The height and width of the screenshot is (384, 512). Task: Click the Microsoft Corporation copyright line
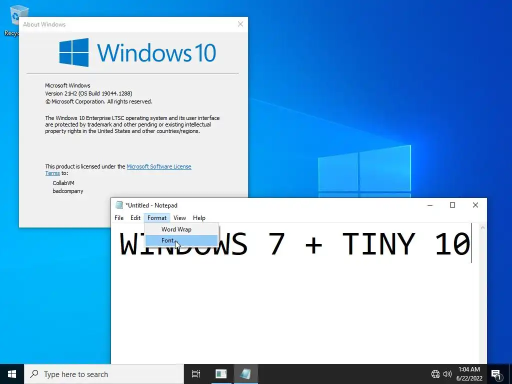tap(98, 101)
